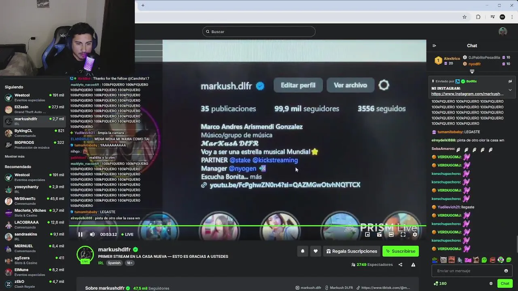Open the clip creation icon in player
This screenshot has width=518, height=291.
point(379,234)
